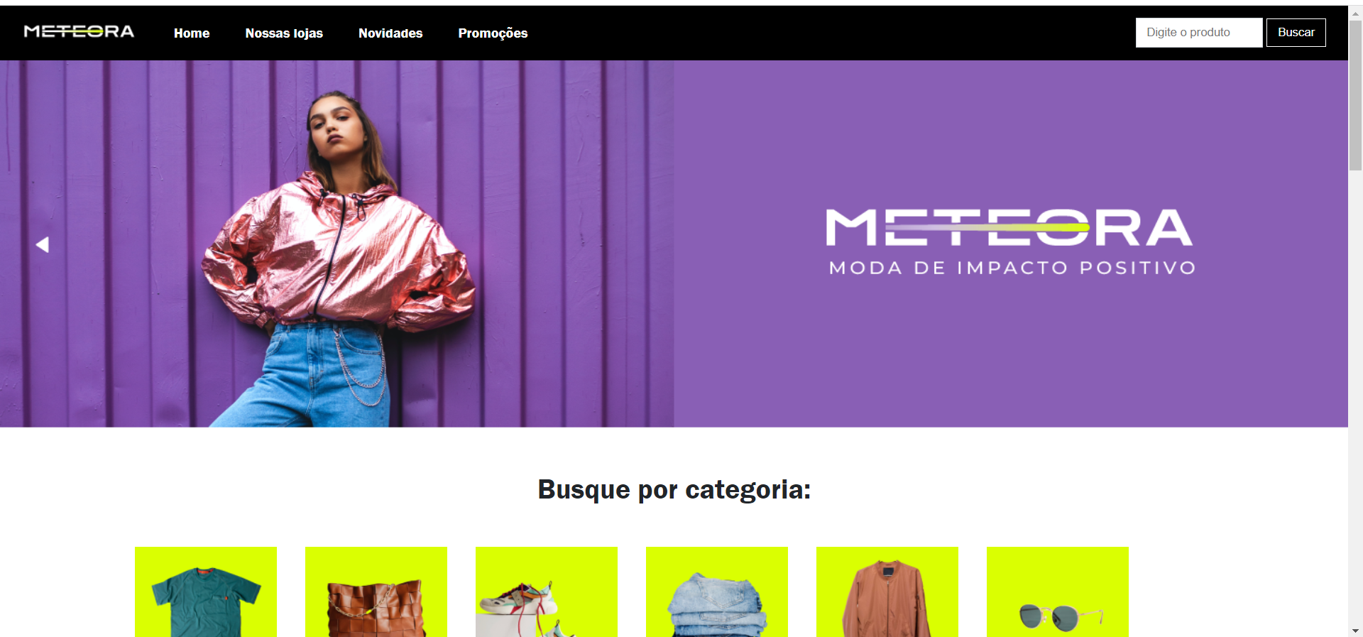Focus the Digite o produto search field
The width and height of the screenshot is (1363, 637).
pos(1199,33)
